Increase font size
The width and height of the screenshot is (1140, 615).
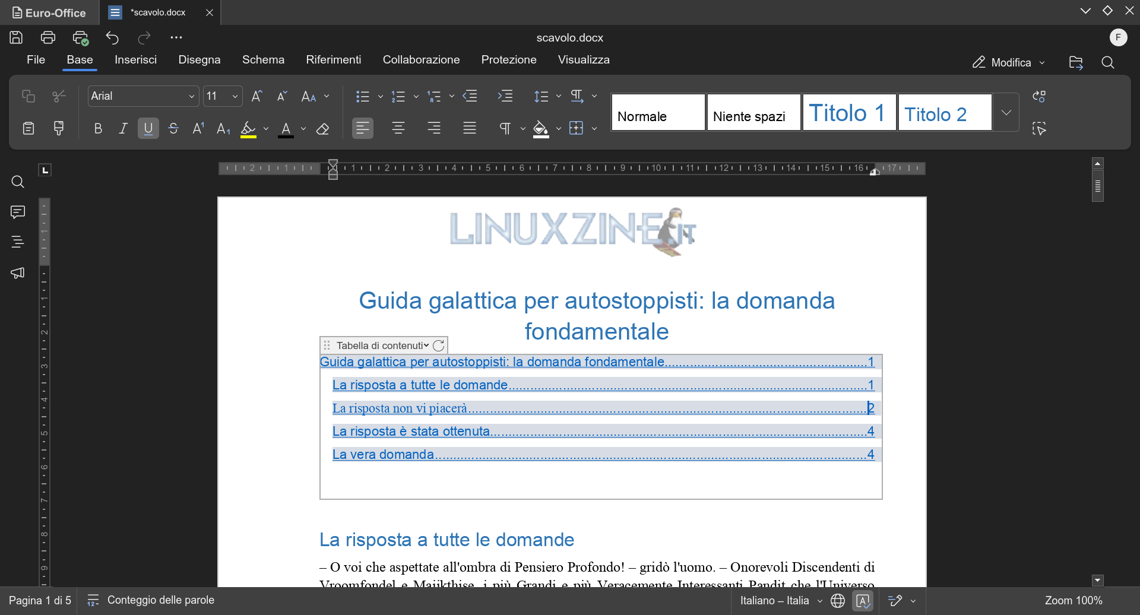click(257, 96)
